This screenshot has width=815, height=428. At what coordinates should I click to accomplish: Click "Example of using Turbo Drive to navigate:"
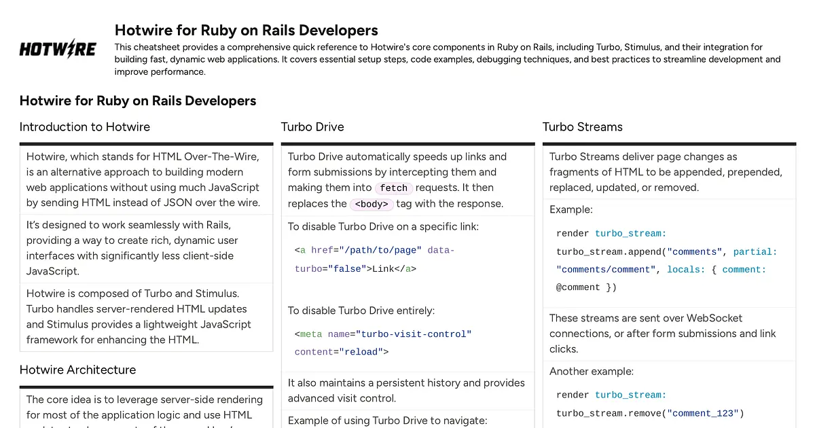point(388,421)
